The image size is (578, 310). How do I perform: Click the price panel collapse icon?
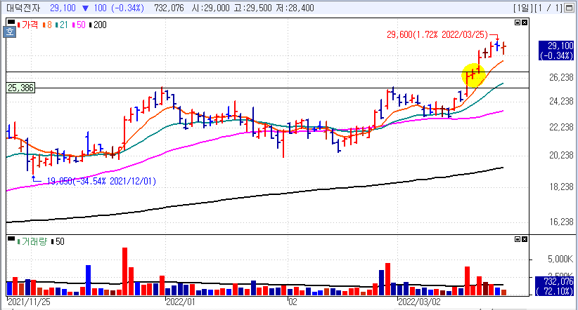click(x=518, y=23)
